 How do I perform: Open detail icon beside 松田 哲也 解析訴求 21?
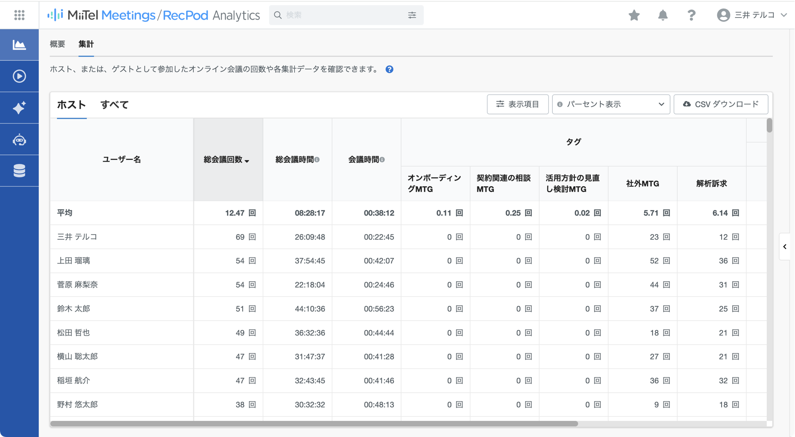pos(735,333)
